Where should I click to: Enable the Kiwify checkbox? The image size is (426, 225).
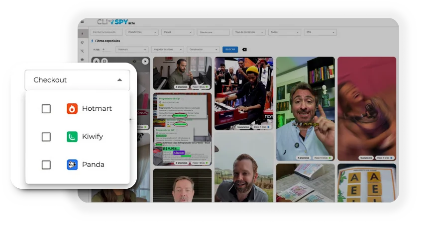[x=46, y=137]
